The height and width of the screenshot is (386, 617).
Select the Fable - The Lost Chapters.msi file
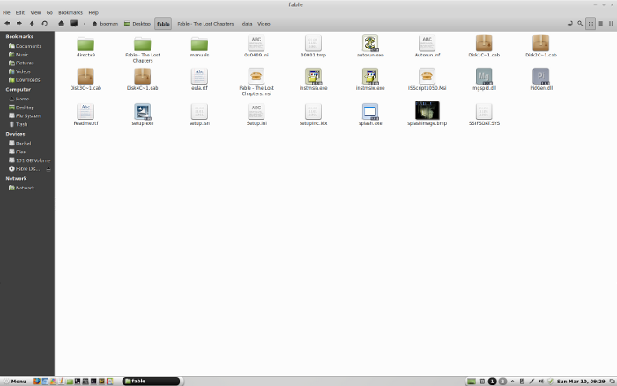tap(256, 82)
